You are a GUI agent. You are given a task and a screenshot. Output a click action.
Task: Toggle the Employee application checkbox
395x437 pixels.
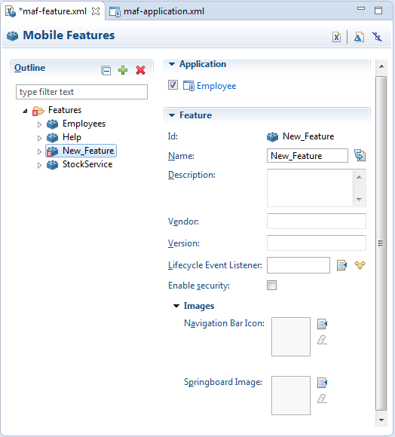pyautogui.click(x=173, y=84)
